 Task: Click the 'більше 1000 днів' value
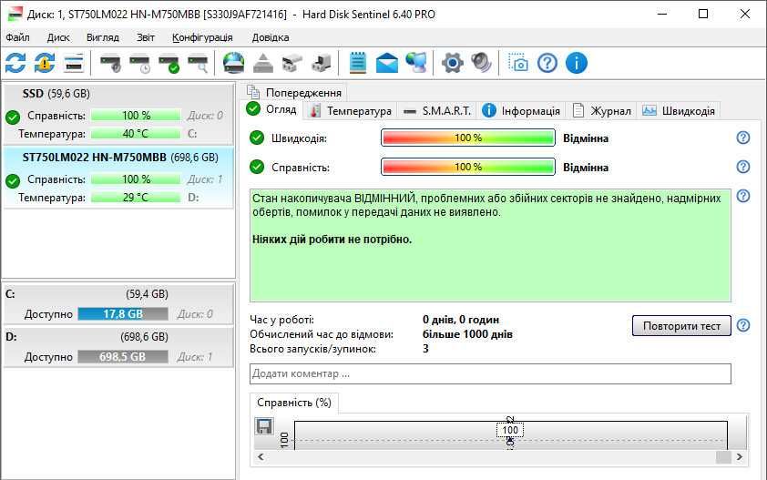click(467, 334)
